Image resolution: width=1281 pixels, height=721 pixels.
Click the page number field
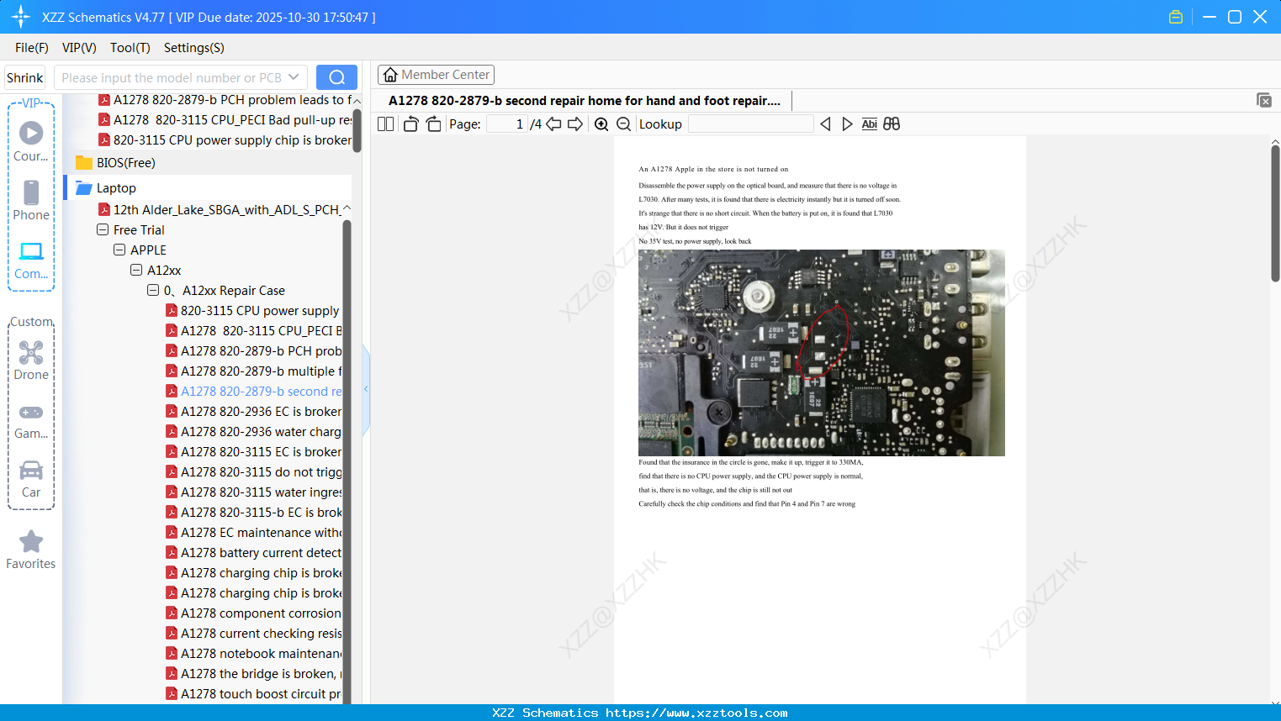507,124
